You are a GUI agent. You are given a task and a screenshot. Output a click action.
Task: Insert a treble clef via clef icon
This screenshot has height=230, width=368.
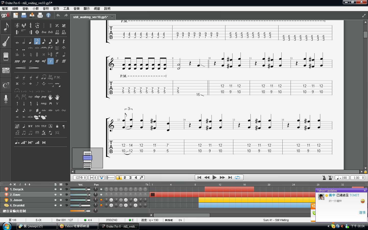17,25
